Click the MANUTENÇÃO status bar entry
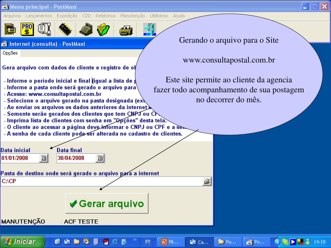 coord(23,222)
